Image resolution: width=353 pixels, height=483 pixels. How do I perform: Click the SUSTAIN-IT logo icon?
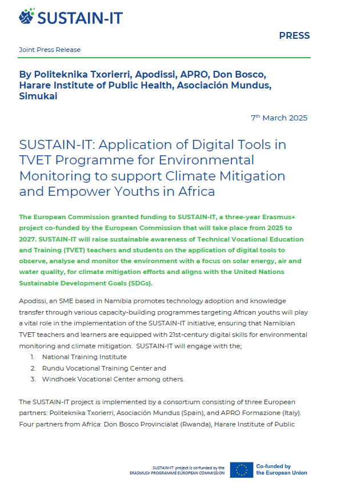(x=26, y=17)
